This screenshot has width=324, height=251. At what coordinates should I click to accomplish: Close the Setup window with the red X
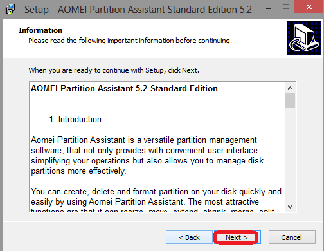tap(309, 6)
